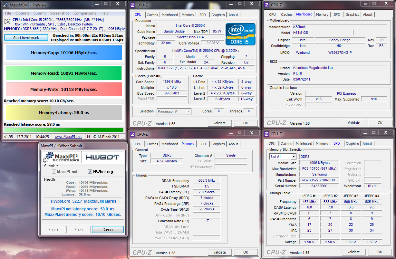The width and height of the screenshot is (396, 259).
Task: Click the FSB:DRAM ratio value 1:5
Action: pyautogui.click(x=207, y=186)
